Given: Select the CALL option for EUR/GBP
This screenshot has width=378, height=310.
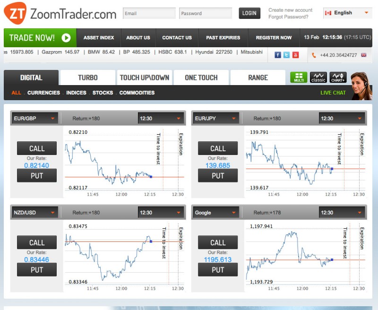Looking at the screenshot, I should point(36,148).
